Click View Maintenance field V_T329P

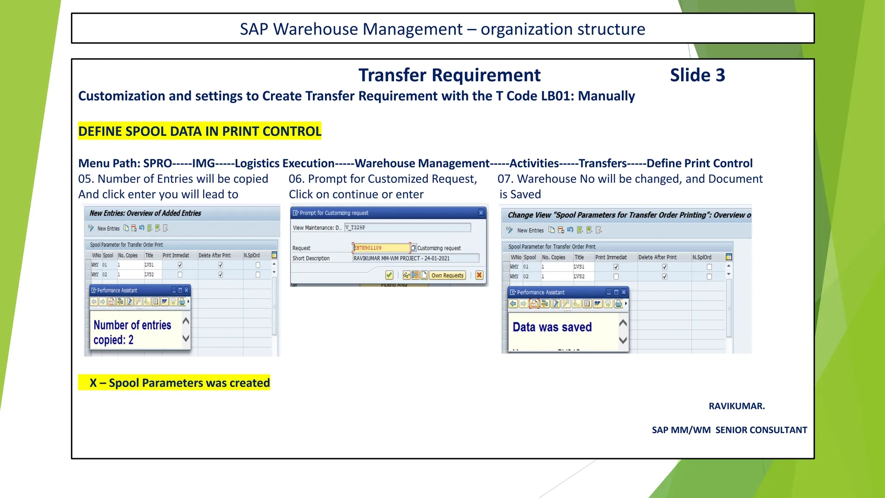coord(407,227)
